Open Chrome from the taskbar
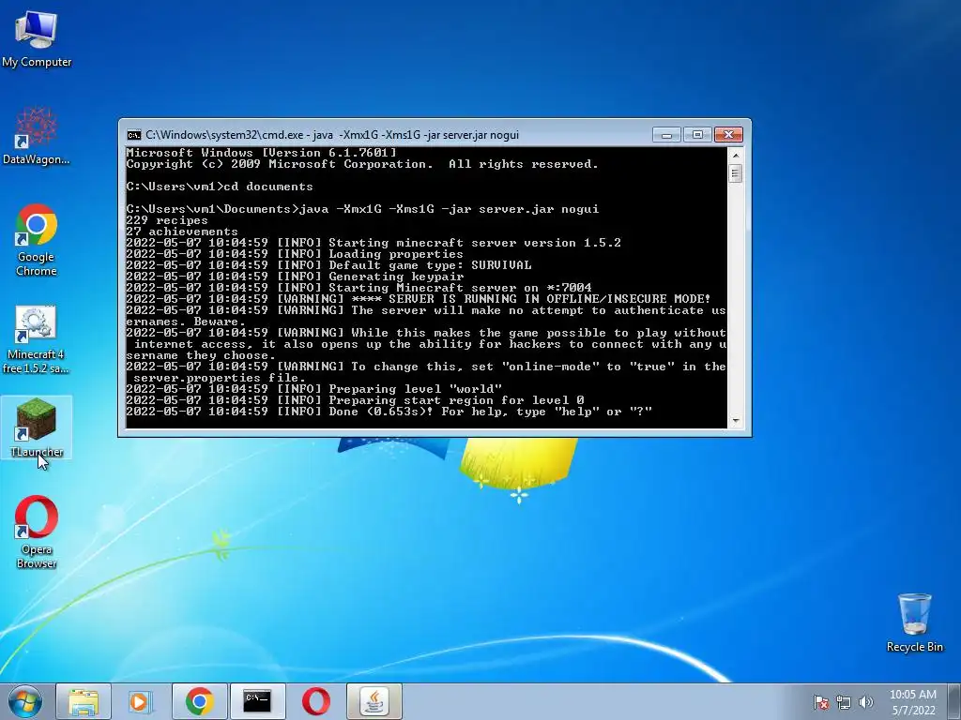The image size is (961, 720). coord(199,701)
